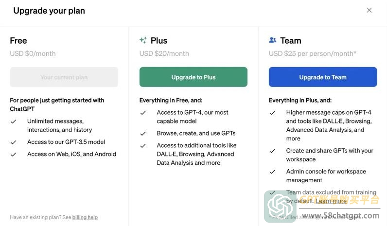Click checkmark beside Browse, create, use GPTs
Screen dimensions: 387x226
tap(143, 134)
